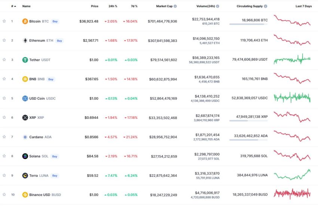Viewport: 318px width, 206px height.
Task: Click the BNB yellow logo icon
Action: (25, 79)
